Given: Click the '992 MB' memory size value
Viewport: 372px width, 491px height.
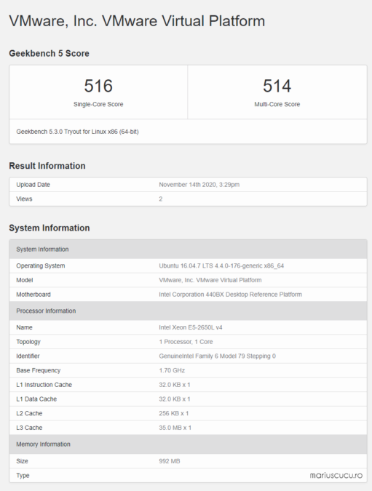Looking at the screenshot, I should (x=170, y=461).
